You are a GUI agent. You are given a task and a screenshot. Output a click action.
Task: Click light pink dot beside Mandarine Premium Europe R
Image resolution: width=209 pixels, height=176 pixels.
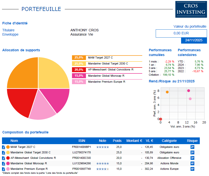click(x=8, y=169)
